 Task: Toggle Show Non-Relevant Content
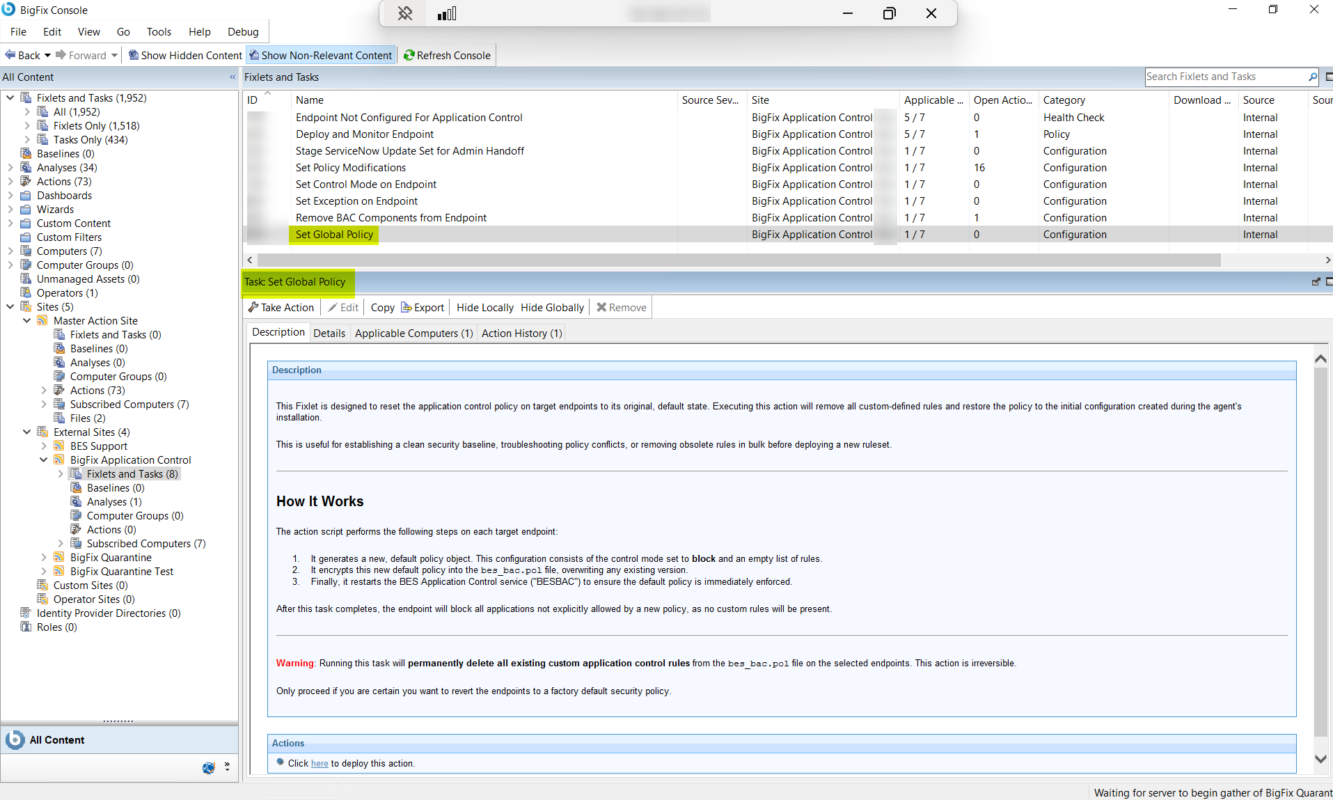pyautogui.click(x=321, y=55)
